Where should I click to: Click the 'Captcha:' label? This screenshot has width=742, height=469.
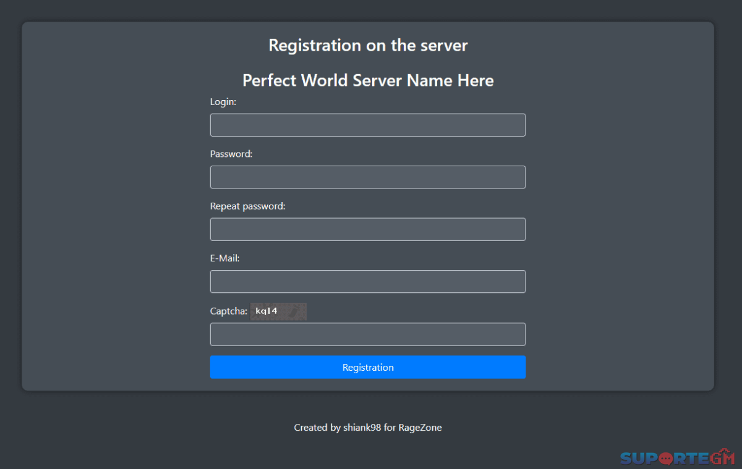coord(229,311)
